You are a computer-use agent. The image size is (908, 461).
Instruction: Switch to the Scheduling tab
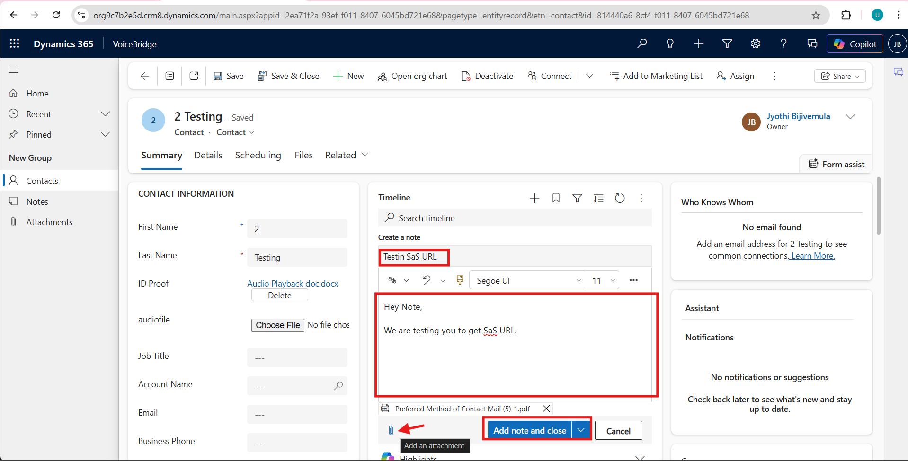pyautogui.click(x=258, y=155)
